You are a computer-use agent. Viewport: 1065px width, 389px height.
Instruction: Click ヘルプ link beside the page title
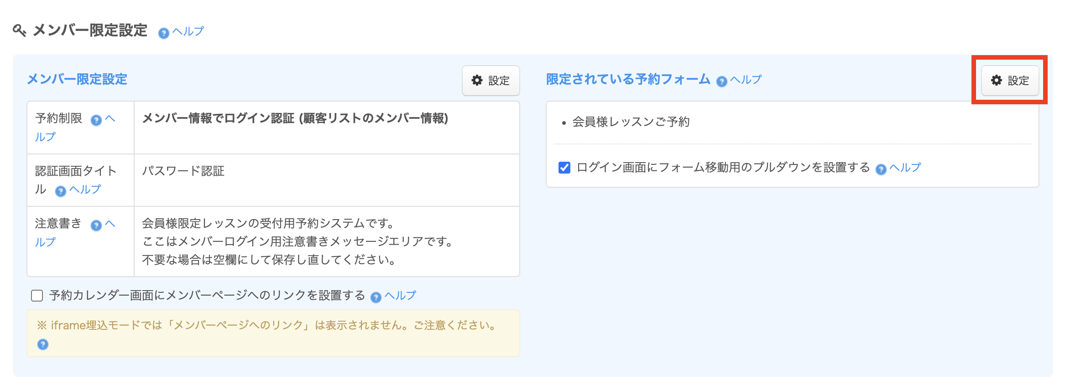(x=188, y=31)
